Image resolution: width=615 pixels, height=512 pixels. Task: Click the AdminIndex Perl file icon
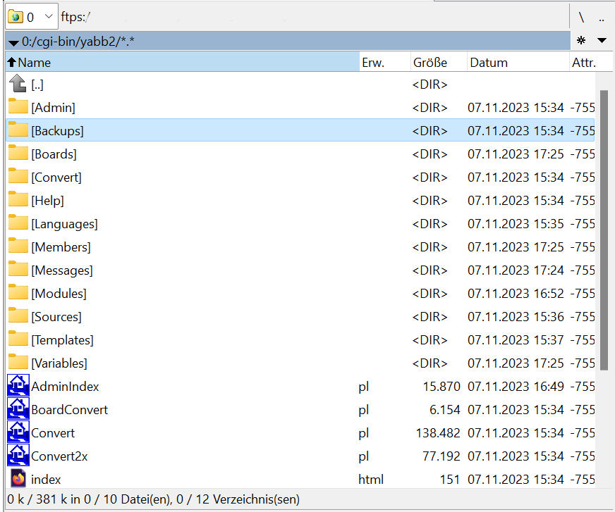click(x=18, y=387)
